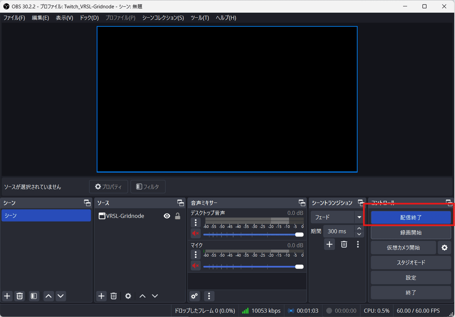Unmute マイク speaker icon

pyautogui.click(x=196, y=266)
